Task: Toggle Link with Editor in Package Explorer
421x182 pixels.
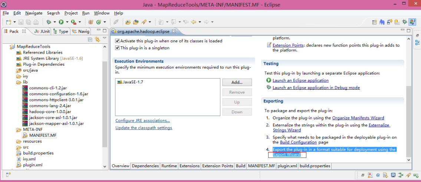Action: [98, 40]
